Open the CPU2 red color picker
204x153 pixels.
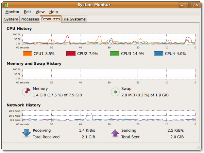pos(71,54)
